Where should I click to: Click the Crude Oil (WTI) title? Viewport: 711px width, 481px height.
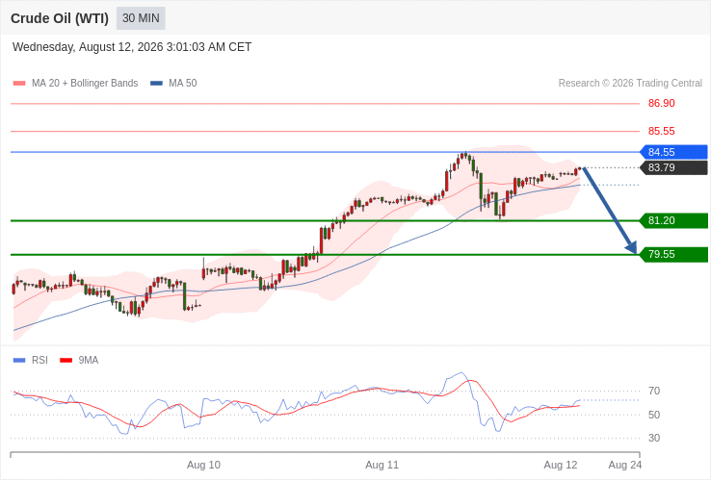click(60, 18)
